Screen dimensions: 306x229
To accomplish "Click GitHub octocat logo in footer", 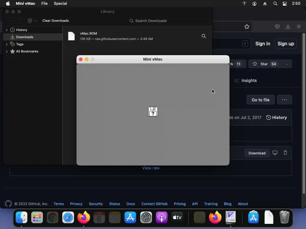I will pos(8,204).
